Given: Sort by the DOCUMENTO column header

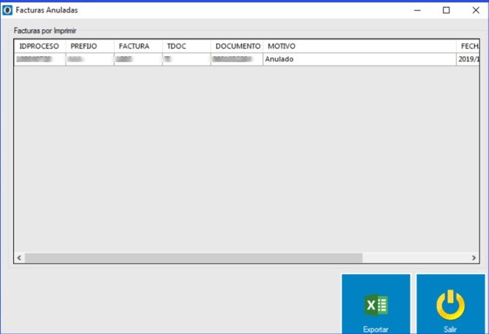Looking at the screenshot, I should pos(236,46).
